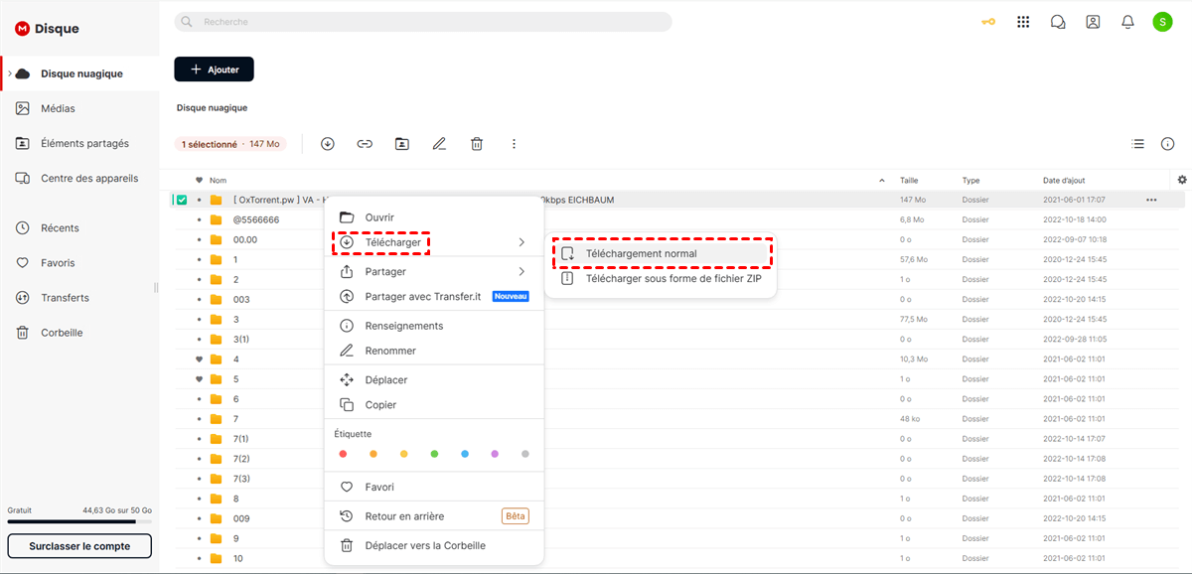The width and height of the screenshot is (1192, 574).
Task: Toggle the Nom column sort arrow
Action: point(882,181)
